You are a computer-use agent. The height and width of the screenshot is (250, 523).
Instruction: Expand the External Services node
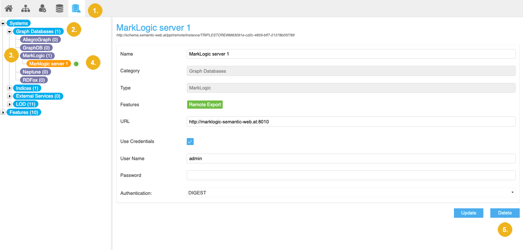coord(10,96)
